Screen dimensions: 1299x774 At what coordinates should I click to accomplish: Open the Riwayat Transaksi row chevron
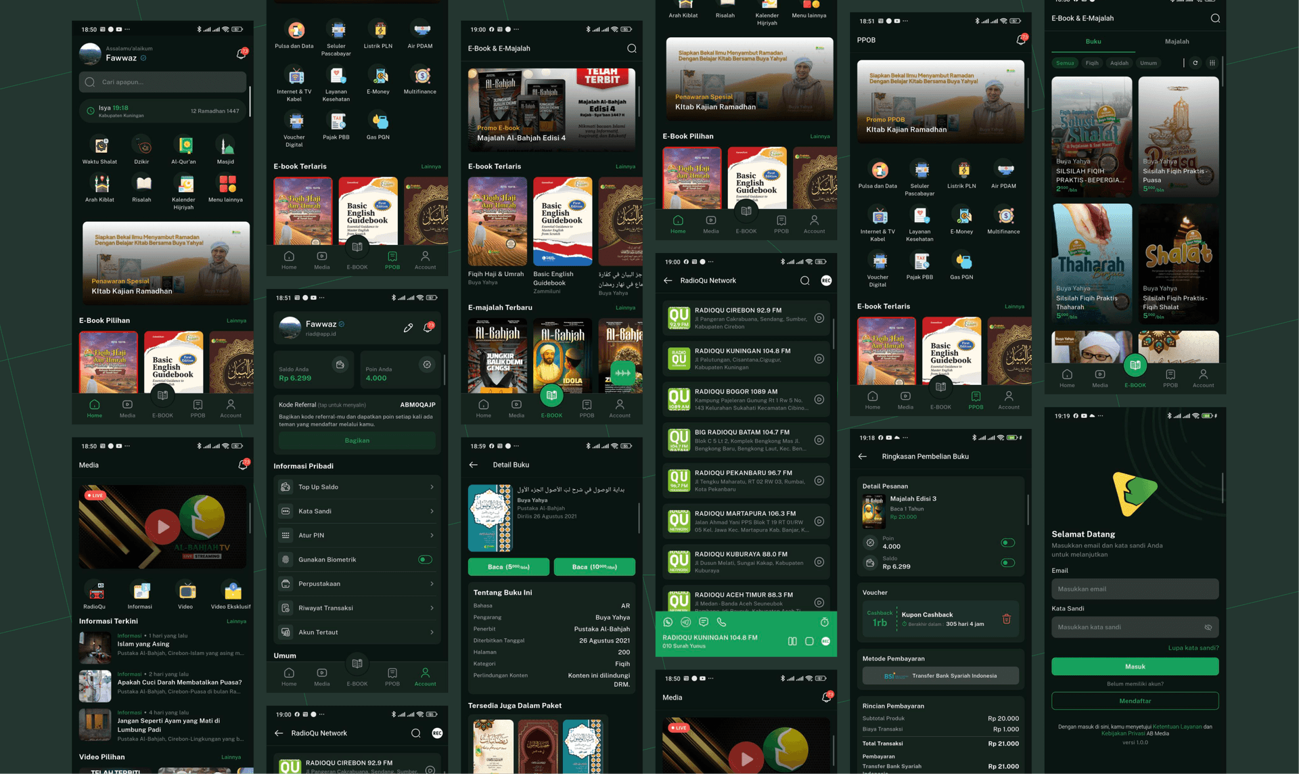coord(432,608)
